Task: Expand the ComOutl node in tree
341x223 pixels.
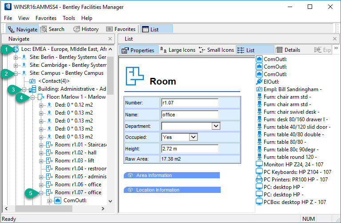Action: (x=49, y=201)
